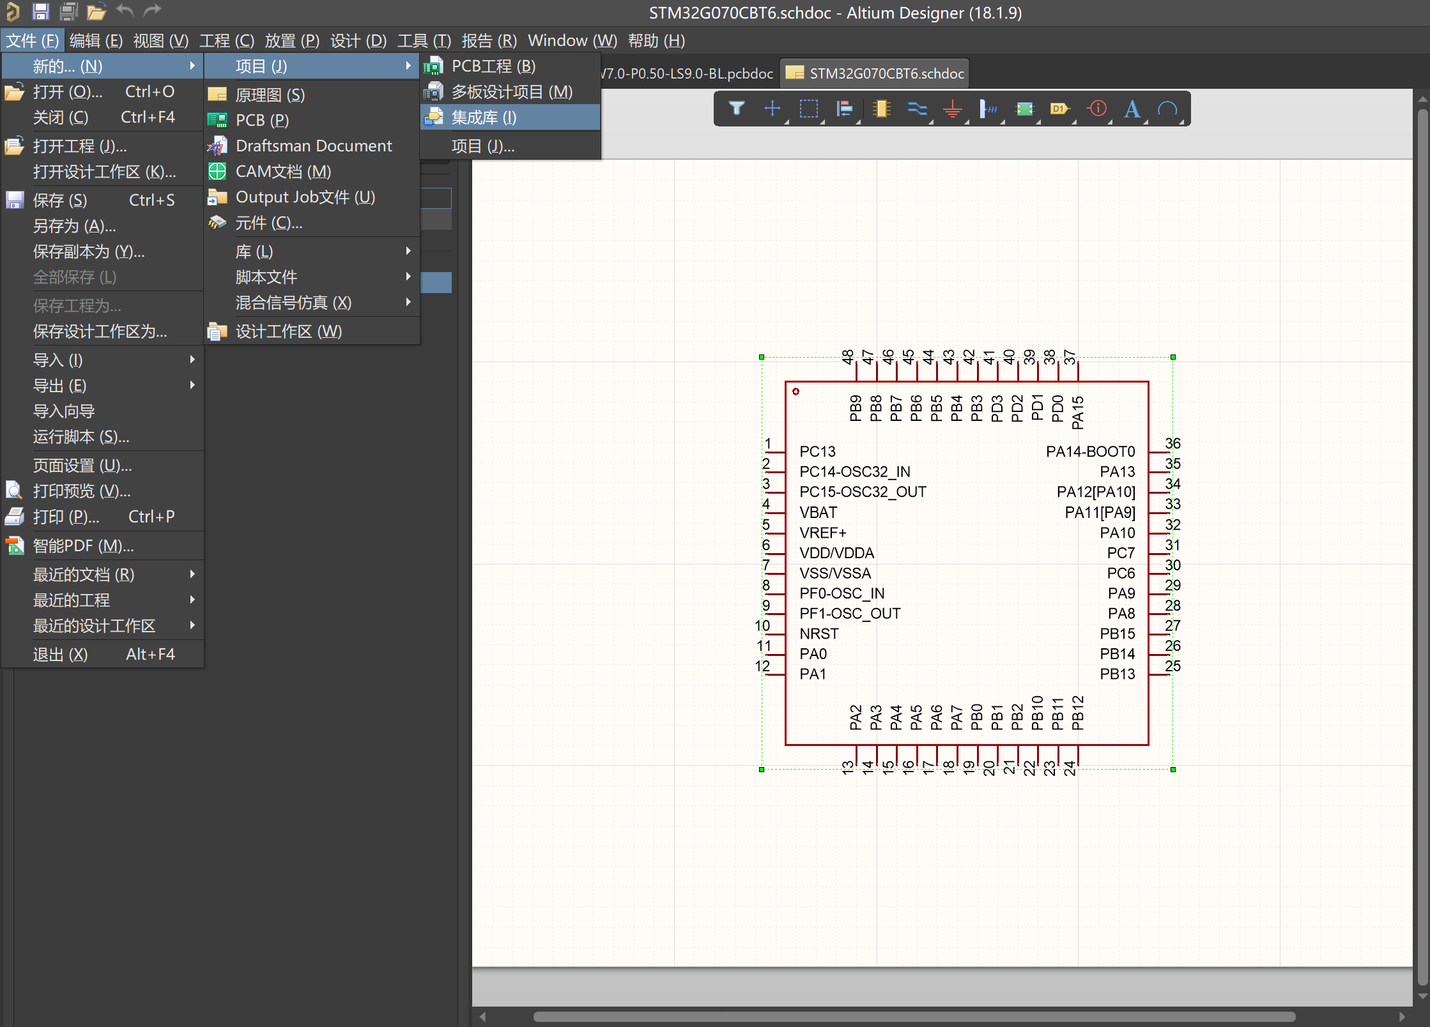The width and height of the screenshot is (1430, 1027).
Task: Click the Altium logo icon in the title bar
Action: click(x=13, y=11)
